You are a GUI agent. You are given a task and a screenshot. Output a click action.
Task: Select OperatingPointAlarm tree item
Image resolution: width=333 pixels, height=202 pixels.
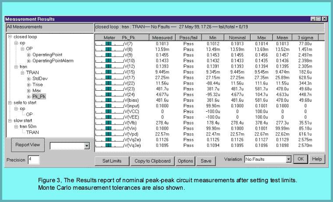[53, 60]
